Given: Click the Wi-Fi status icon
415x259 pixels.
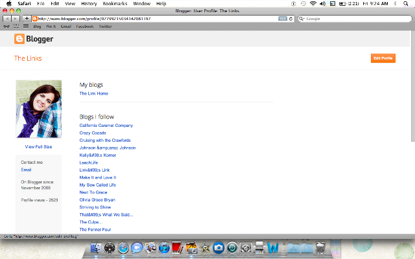Looking at the screenshot, I should pyautogui.click(x=313, y=4).
